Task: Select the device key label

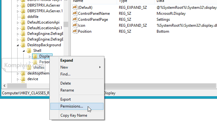Action: click(33, 79)
